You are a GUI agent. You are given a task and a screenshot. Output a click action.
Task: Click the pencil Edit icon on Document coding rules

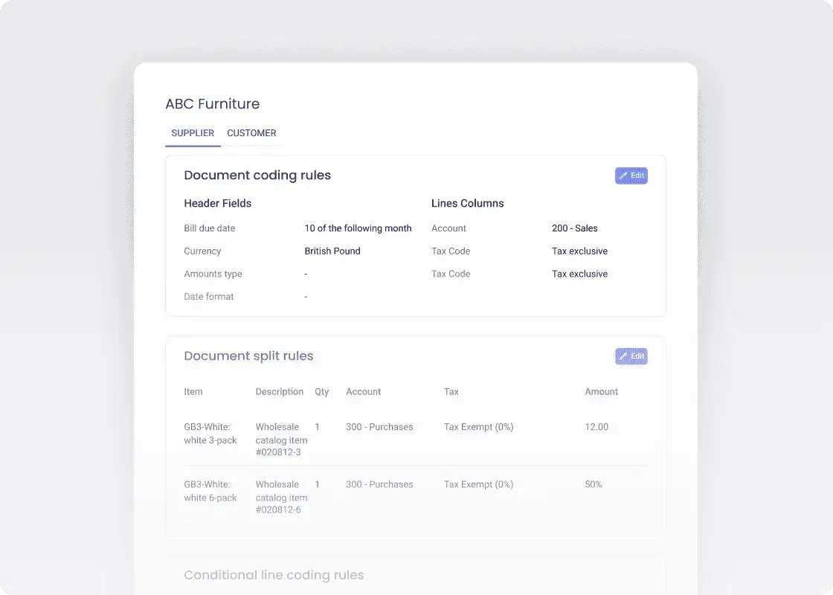(623, 176)
